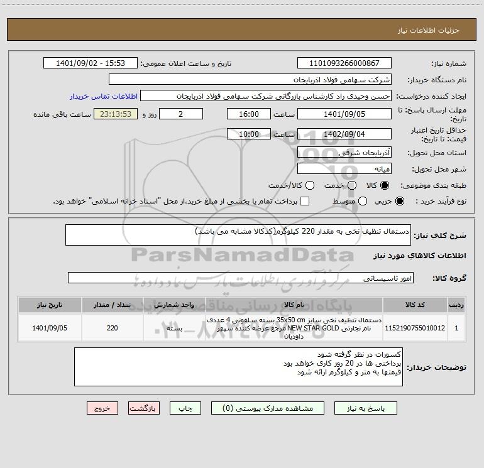The width and height of the screenshot is (484, 468).
Task: Click the اطلاعات کالاهای مورد نیاز heading
Action: pos(419,256)
